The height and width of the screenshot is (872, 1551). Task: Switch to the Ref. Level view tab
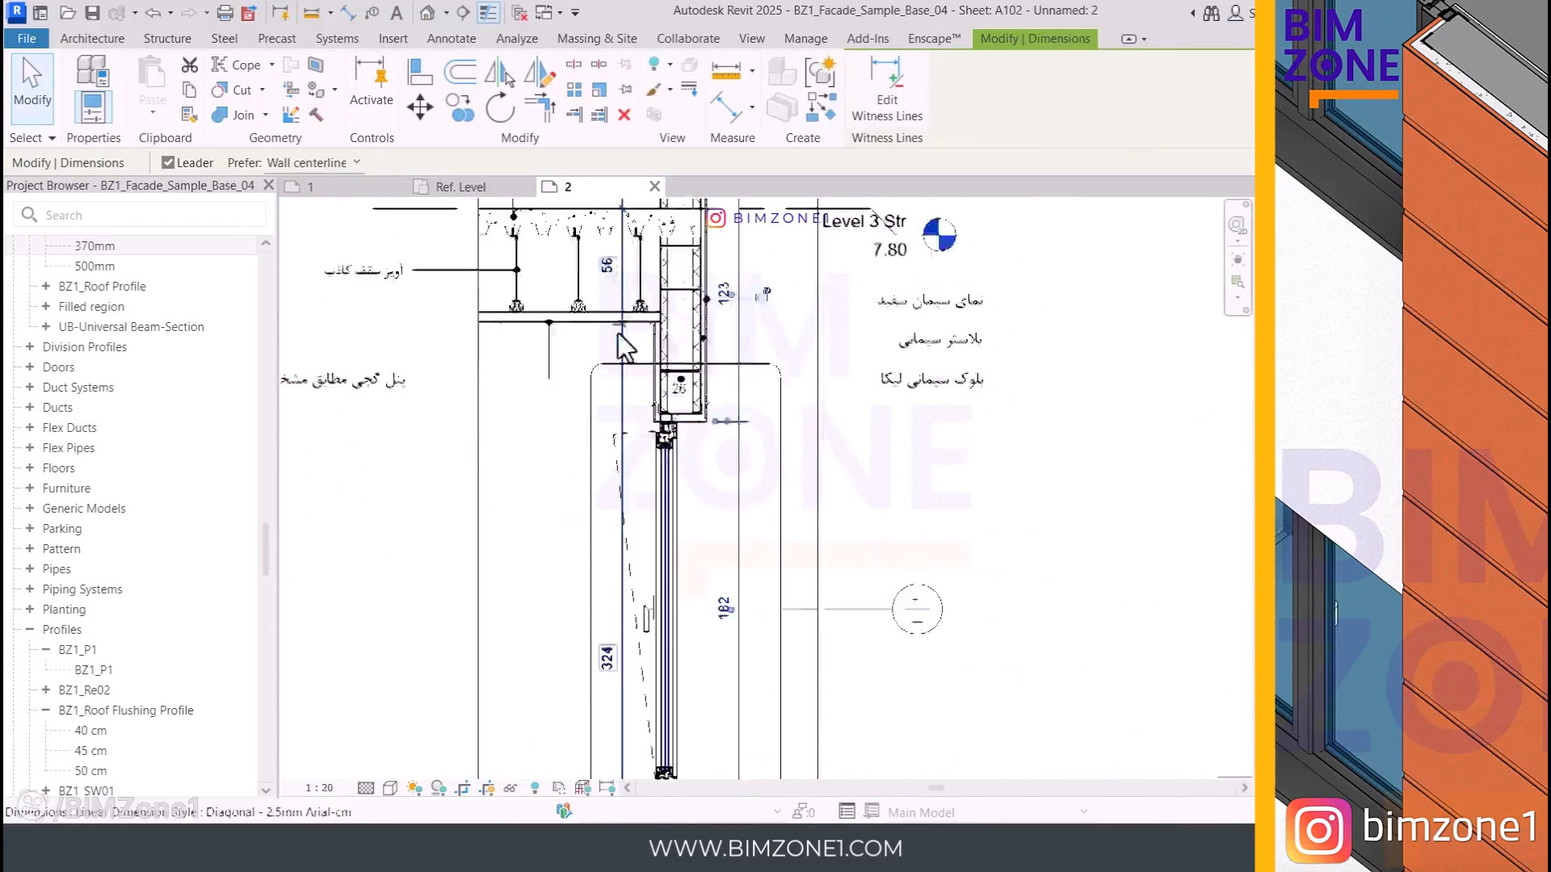click(460, 187)
